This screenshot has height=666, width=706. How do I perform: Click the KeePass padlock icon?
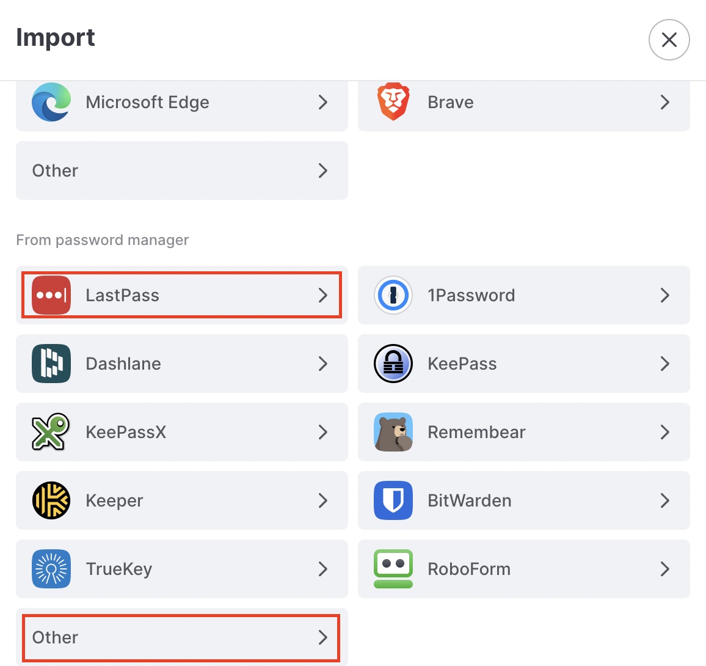tap(393, 364)
